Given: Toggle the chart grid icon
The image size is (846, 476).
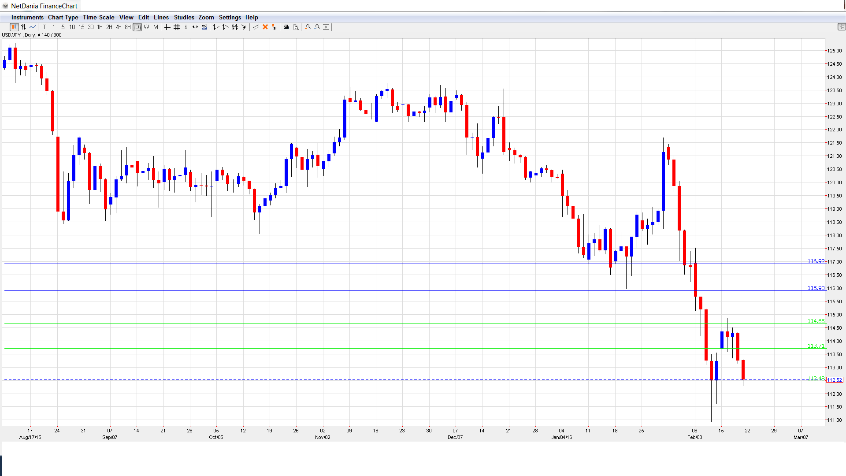Looking at the screenshot, I should tap(177, 27).
